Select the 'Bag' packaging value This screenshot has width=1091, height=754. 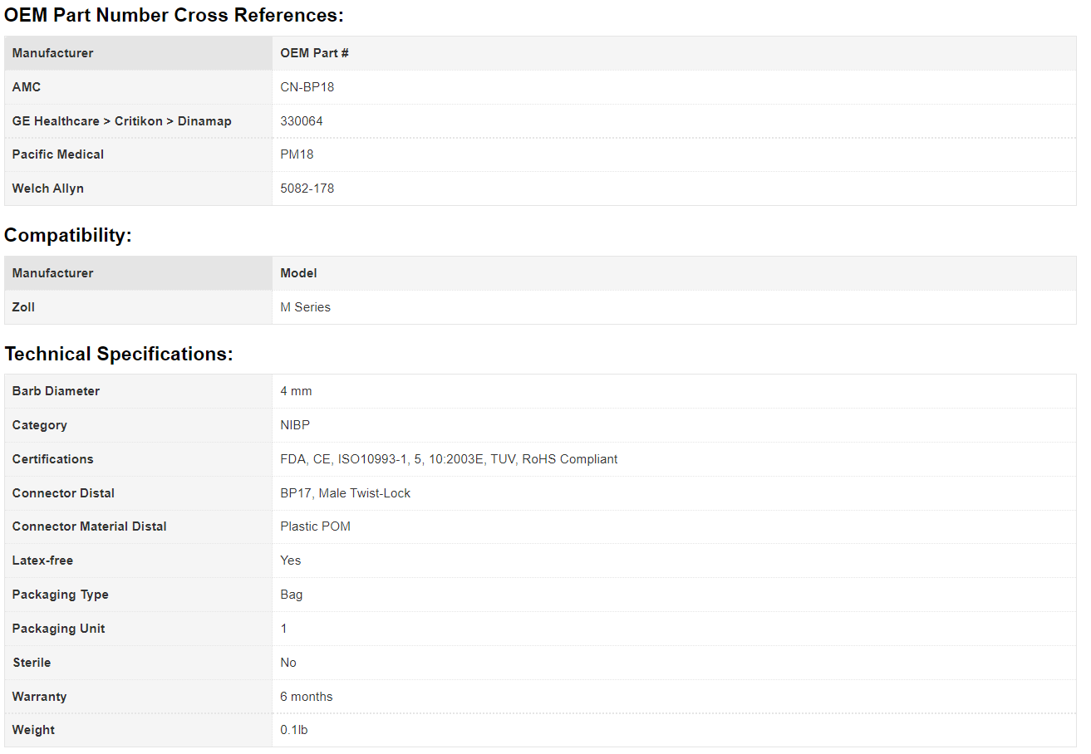coord(292,595)
